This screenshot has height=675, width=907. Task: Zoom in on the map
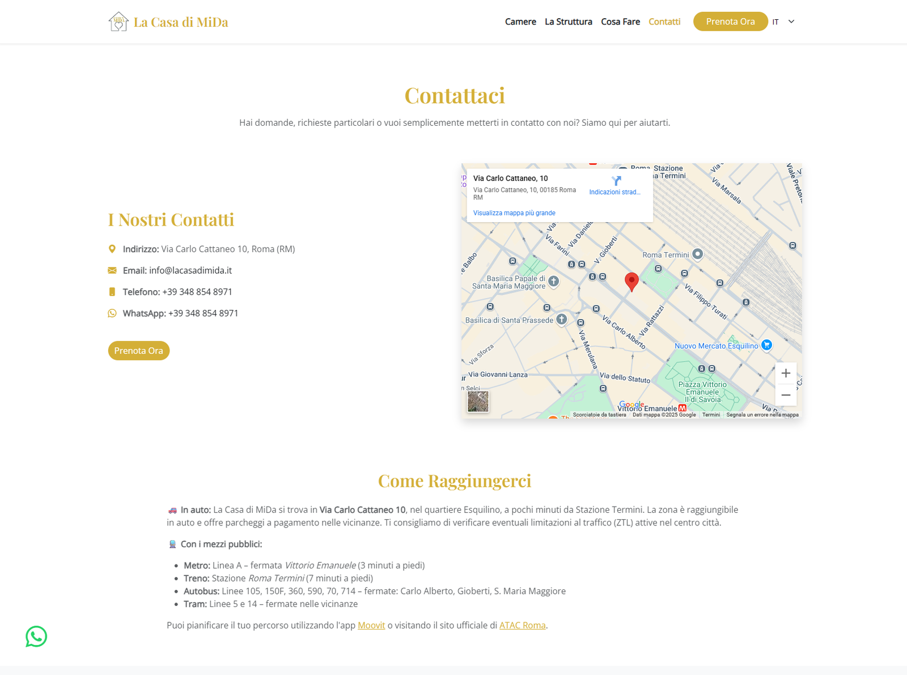point(786,373)
